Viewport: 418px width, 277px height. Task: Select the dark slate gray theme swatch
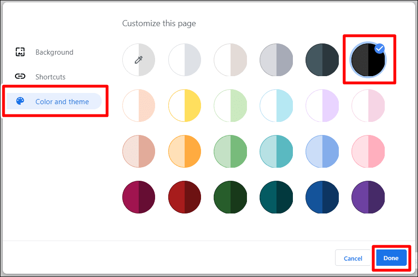322,60
